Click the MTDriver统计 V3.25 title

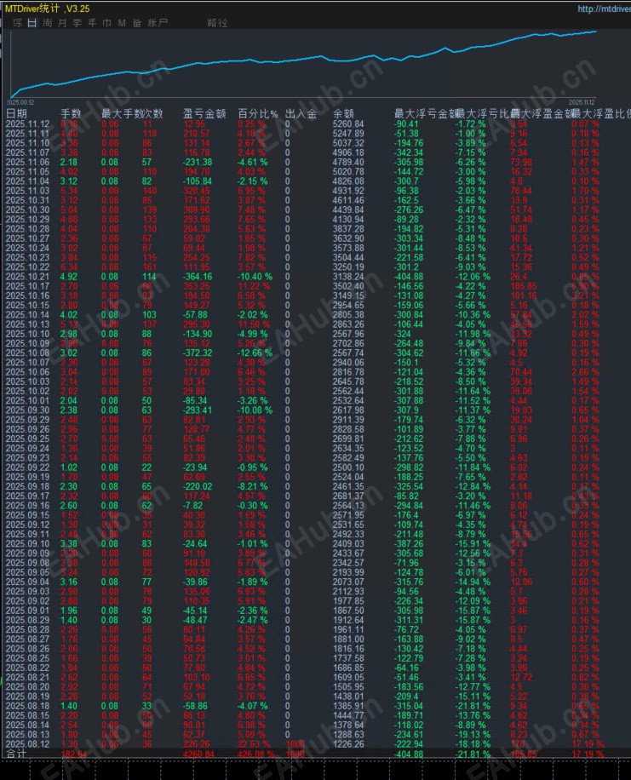tap(48, 9)
